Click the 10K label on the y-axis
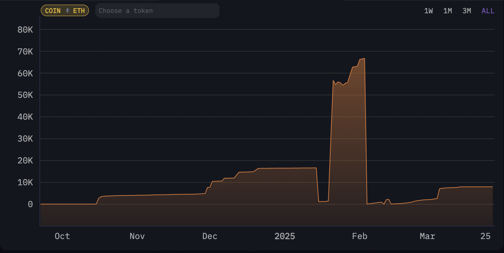Viewport: 504px width, 253px height. [25, 182]
